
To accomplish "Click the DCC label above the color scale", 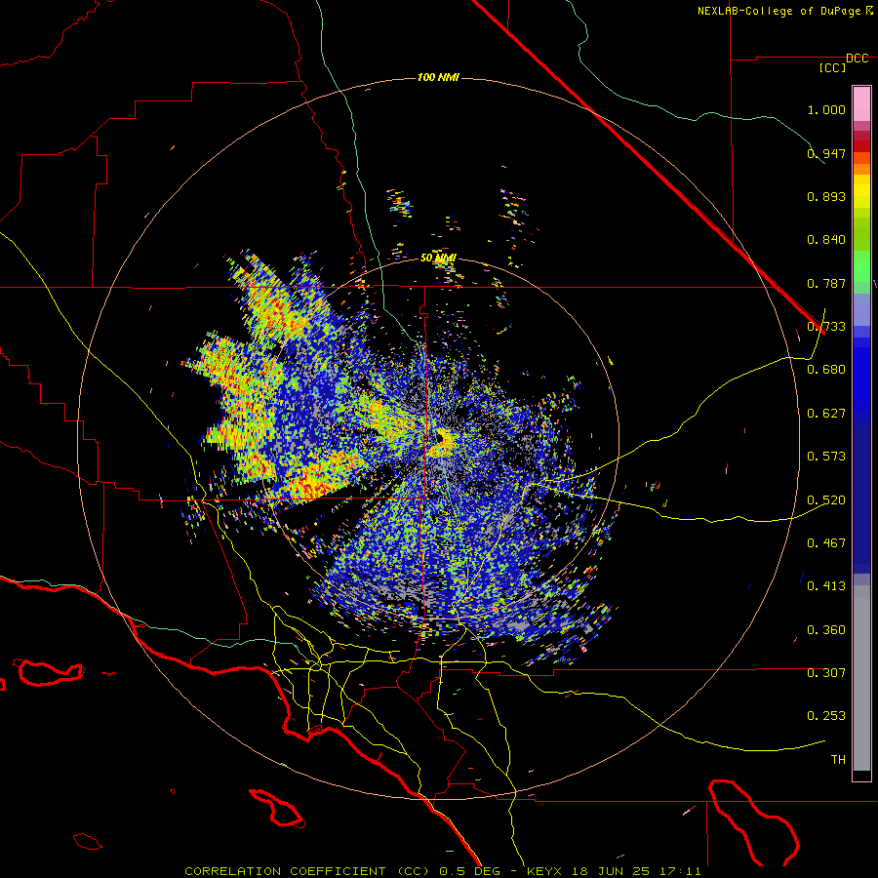I will point(857,59).
